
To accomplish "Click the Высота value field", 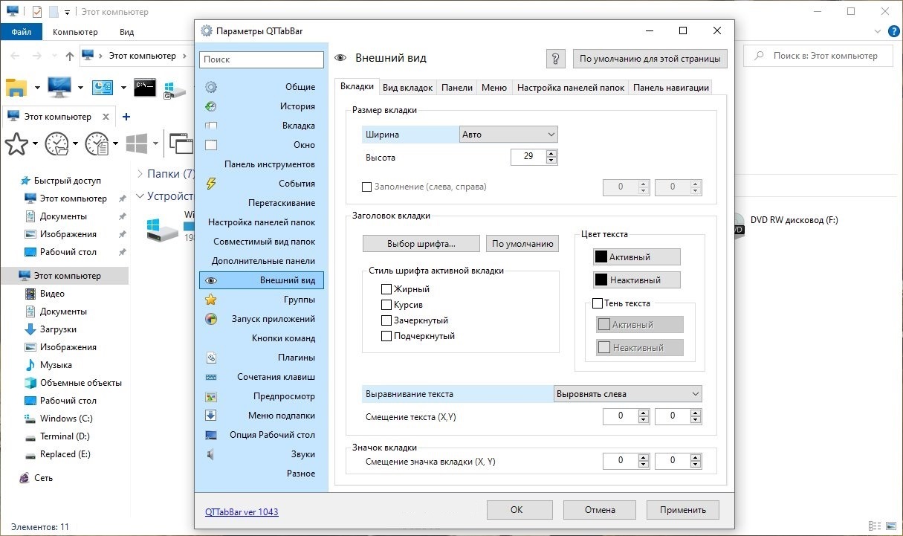I will tap(528, 158).
